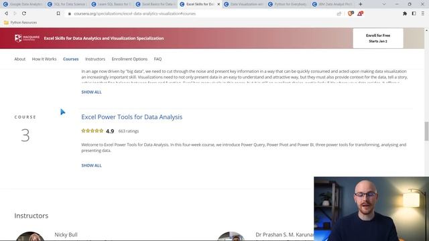Go back to previous page in browser
Image resolution: width=429 pixels, height=241 pixels.
click(6, 13)
